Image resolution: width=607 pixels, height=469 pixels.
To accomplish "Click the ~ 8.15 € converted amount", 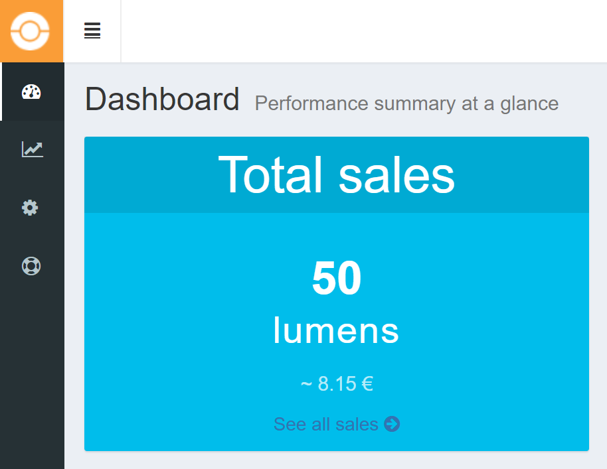I will point(336,383).
